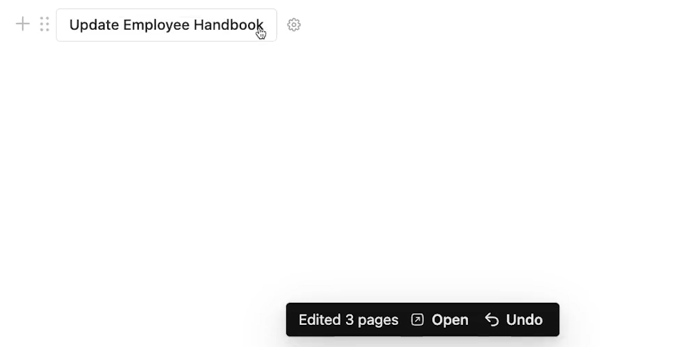Click the black toast notification bar
The image size is (698, 347).
422,319
